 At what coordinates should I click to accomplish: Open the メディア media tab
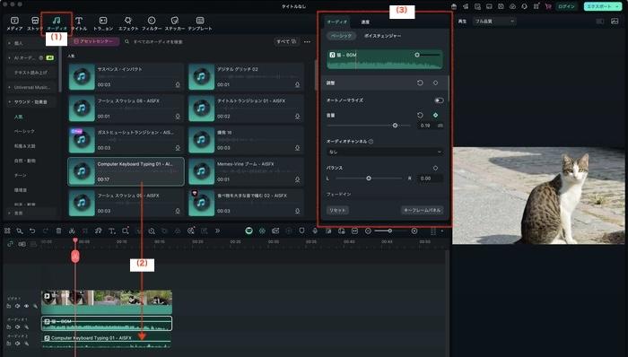14,23
